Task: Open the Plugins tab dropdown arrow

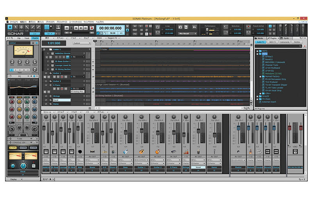Action: click(278, 38)
